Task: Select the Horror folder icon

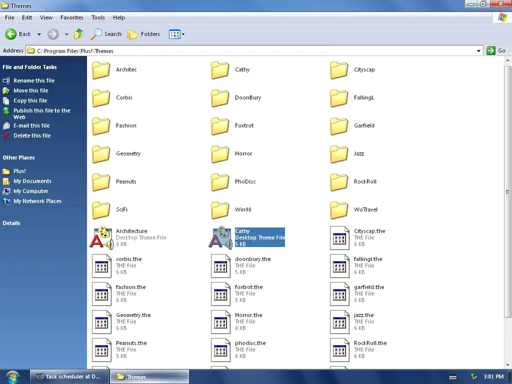Action: point(220,154)
